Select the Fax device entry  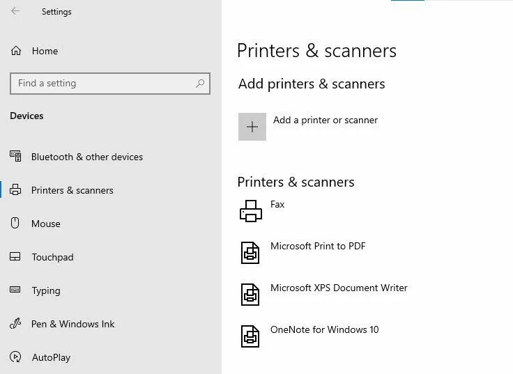(x=277, y=204)
